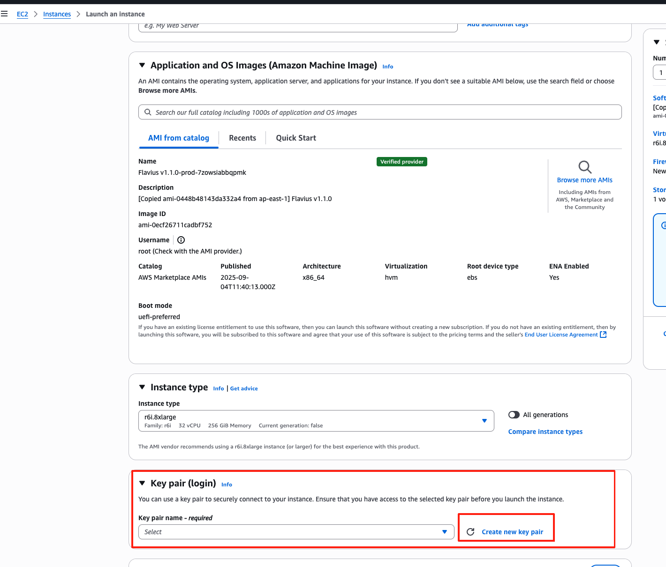Click the external link icon after License Agreement
The height and width of the screenshot is (567, 666).
coord(603,335)
